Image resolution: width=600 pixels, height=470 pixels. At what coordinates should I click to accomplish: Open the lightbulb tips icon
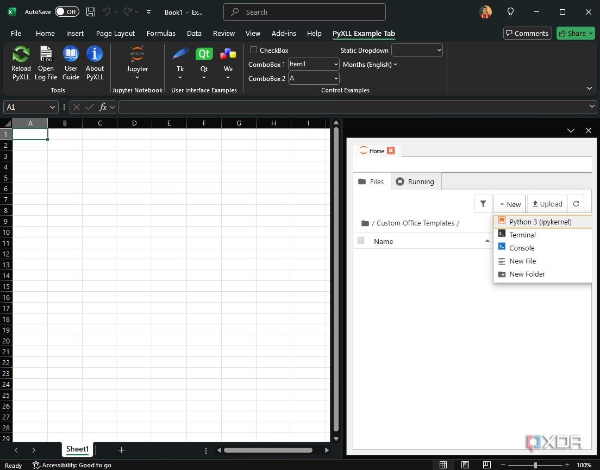click(510, 12)
